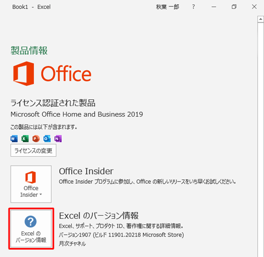Image resolution: width=264 pixels, height=257 pixels.
Task: Click ライセンス認証された製品 heading
Action: pos(53,103)
